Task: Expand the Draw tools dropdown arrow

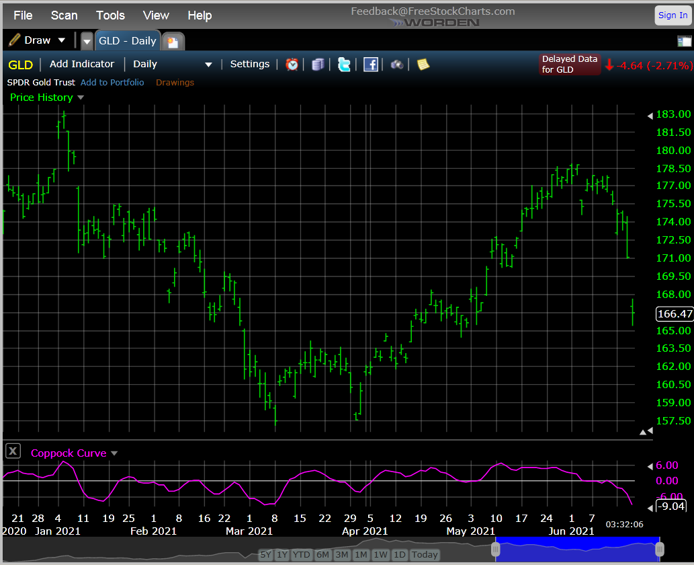Action: (62, 40)
